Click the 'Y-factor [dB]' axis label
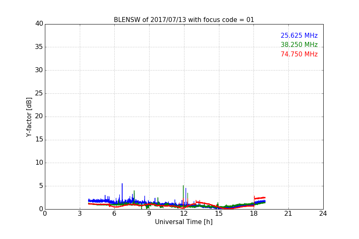Viewport: 359px width, 239px height. [x=29, y=117]
